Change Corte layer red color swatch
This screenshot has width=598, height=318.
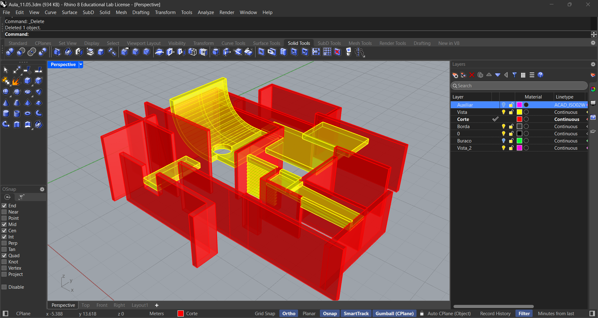click(519, 119)
